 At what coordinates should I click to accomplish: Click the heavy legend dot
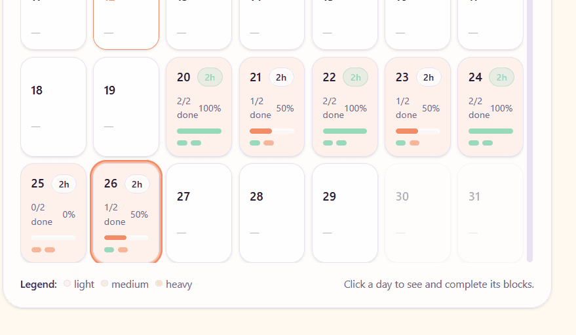[x=159, y=284]
